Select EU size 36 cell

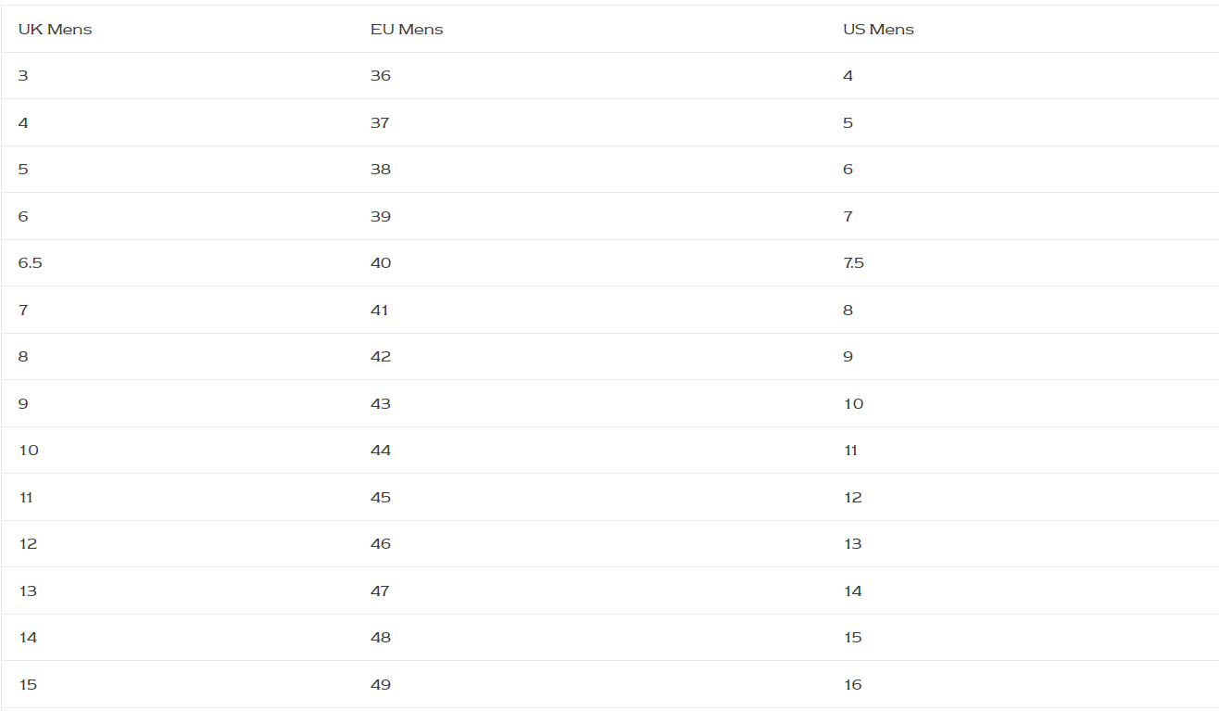381,76
